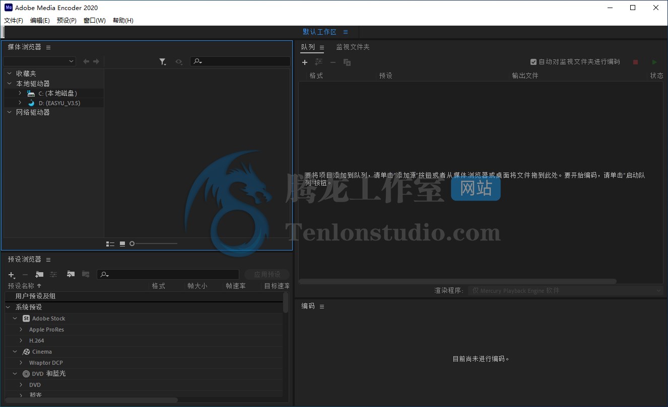This screenshot has width=668, height=407.
Task: Expand Wraptor DCP presets
Action: tap(21, 363)
